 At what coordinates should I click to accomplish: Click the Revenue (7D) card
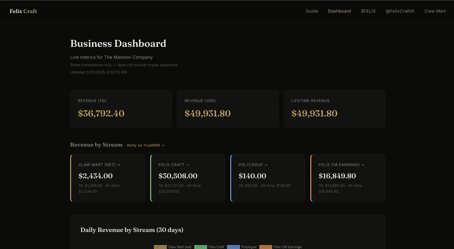[121, 109]
